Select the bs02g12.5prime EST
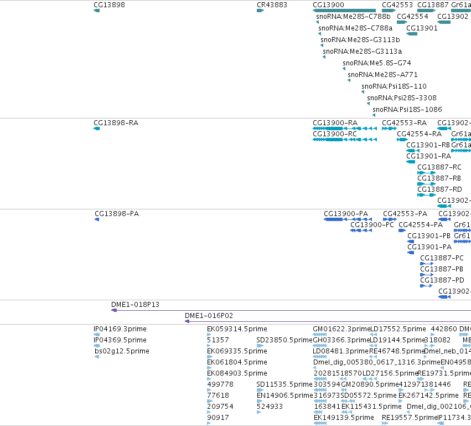This screenshot has height=426, width=471. click(97, 357)
